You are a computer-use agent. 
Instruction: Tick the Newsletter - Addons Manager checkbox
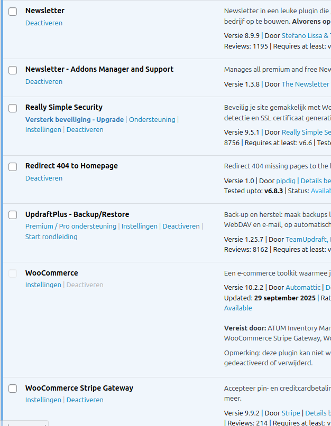13,70
